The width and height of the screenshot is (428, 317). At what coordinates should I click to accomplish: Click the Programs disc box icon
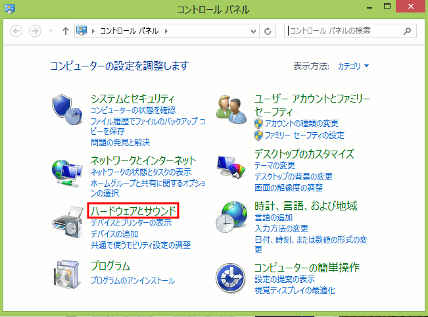(x=66, y=273)
